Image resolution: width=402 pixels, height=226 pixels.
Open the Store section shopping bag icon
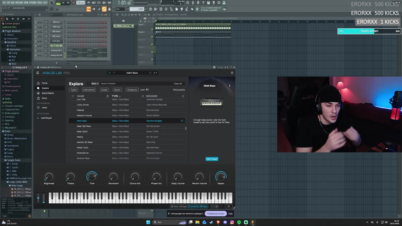pos(38,98)
